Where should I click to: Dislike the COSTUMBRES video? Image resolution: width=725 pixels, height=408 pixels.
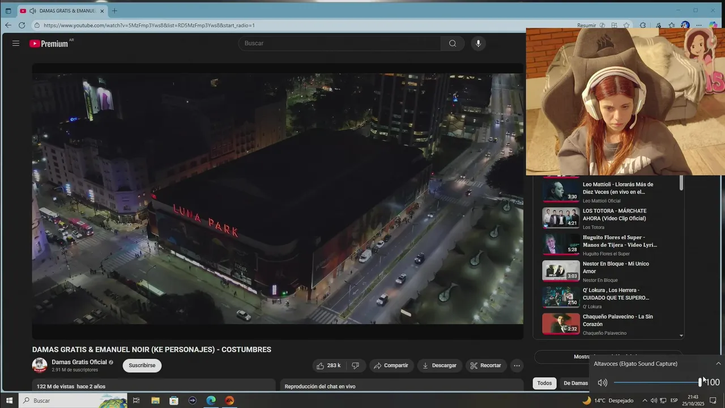click(x=356, y=365)
